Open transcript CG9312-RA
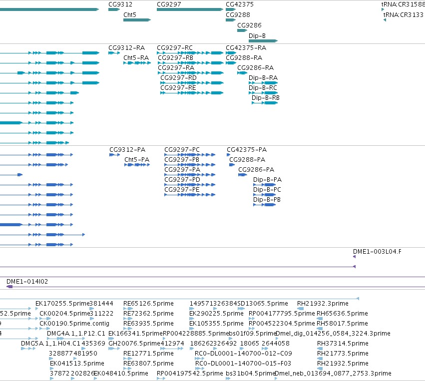Screen dimensions: 425x381 coord(126,48)
